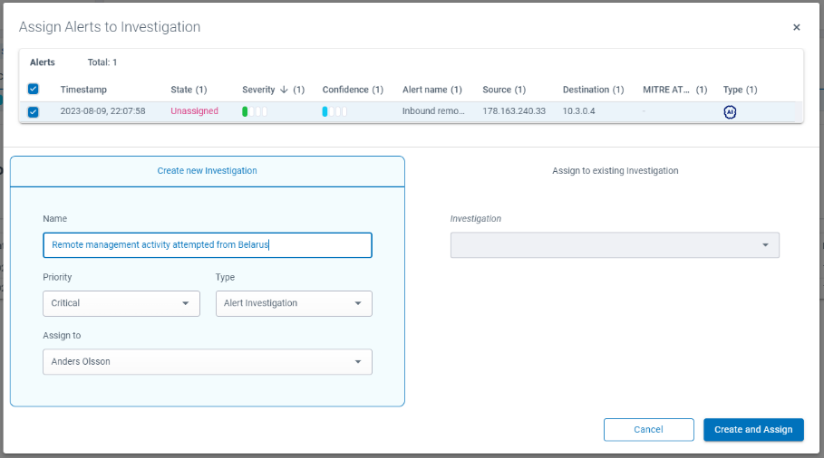Viewport: 824px width, 458px height.
Task: Close the Assign Alerts dialog with X
Action: point(796,27)
